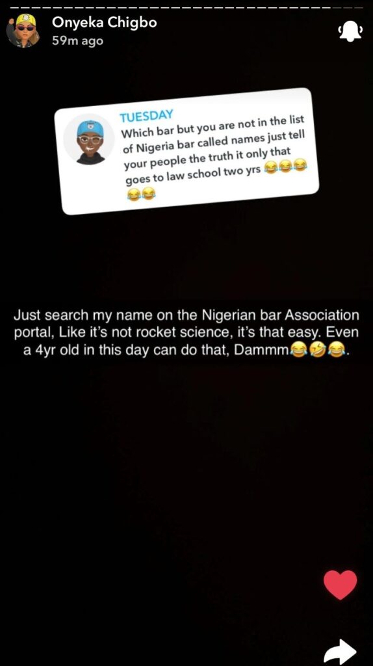Viewport: 373px width, 666px height.
Task: Select the last gray progress segment
Action: (x=359, y=8)
